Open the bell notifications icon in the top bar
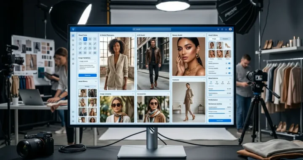This screenshot has height=160, width=303. pyautogui.click(x=226, y=29)
